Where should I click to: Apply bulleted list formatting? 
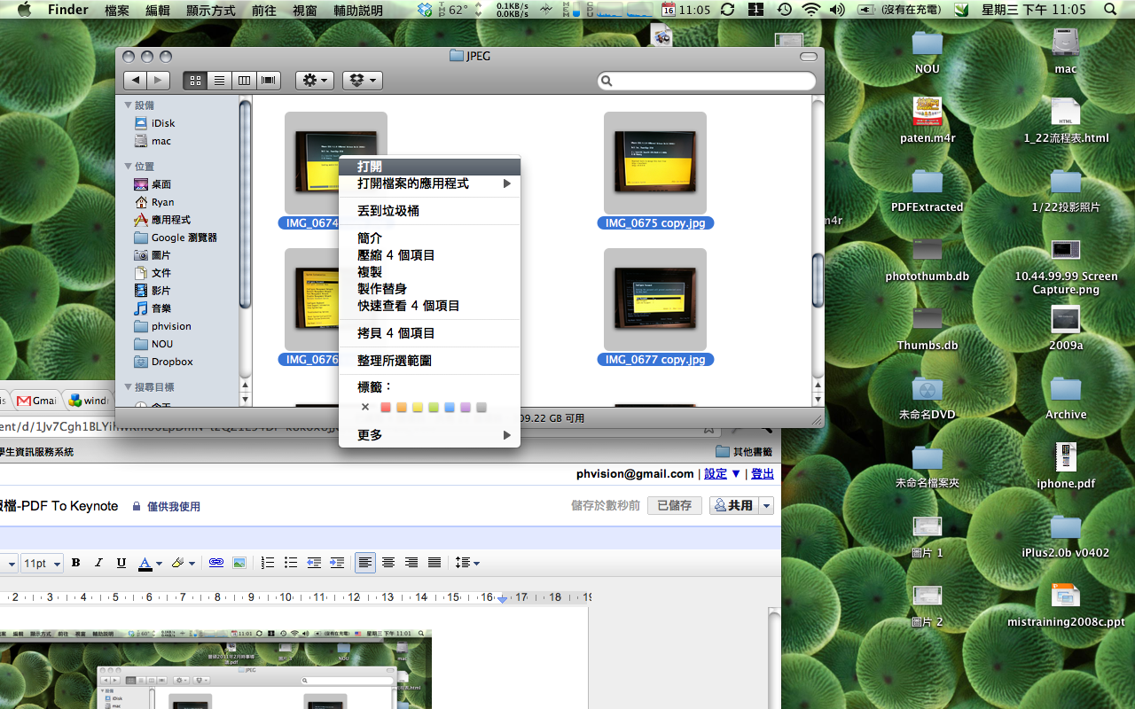click(x=291, y=563)
